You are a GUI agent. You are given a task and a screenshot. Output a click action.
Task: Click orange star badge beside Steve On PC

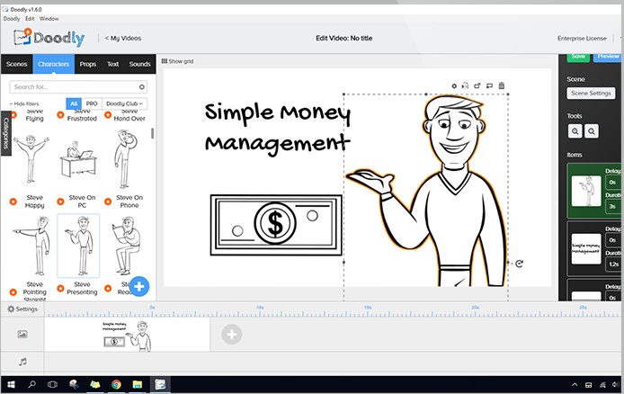[60, 201]
